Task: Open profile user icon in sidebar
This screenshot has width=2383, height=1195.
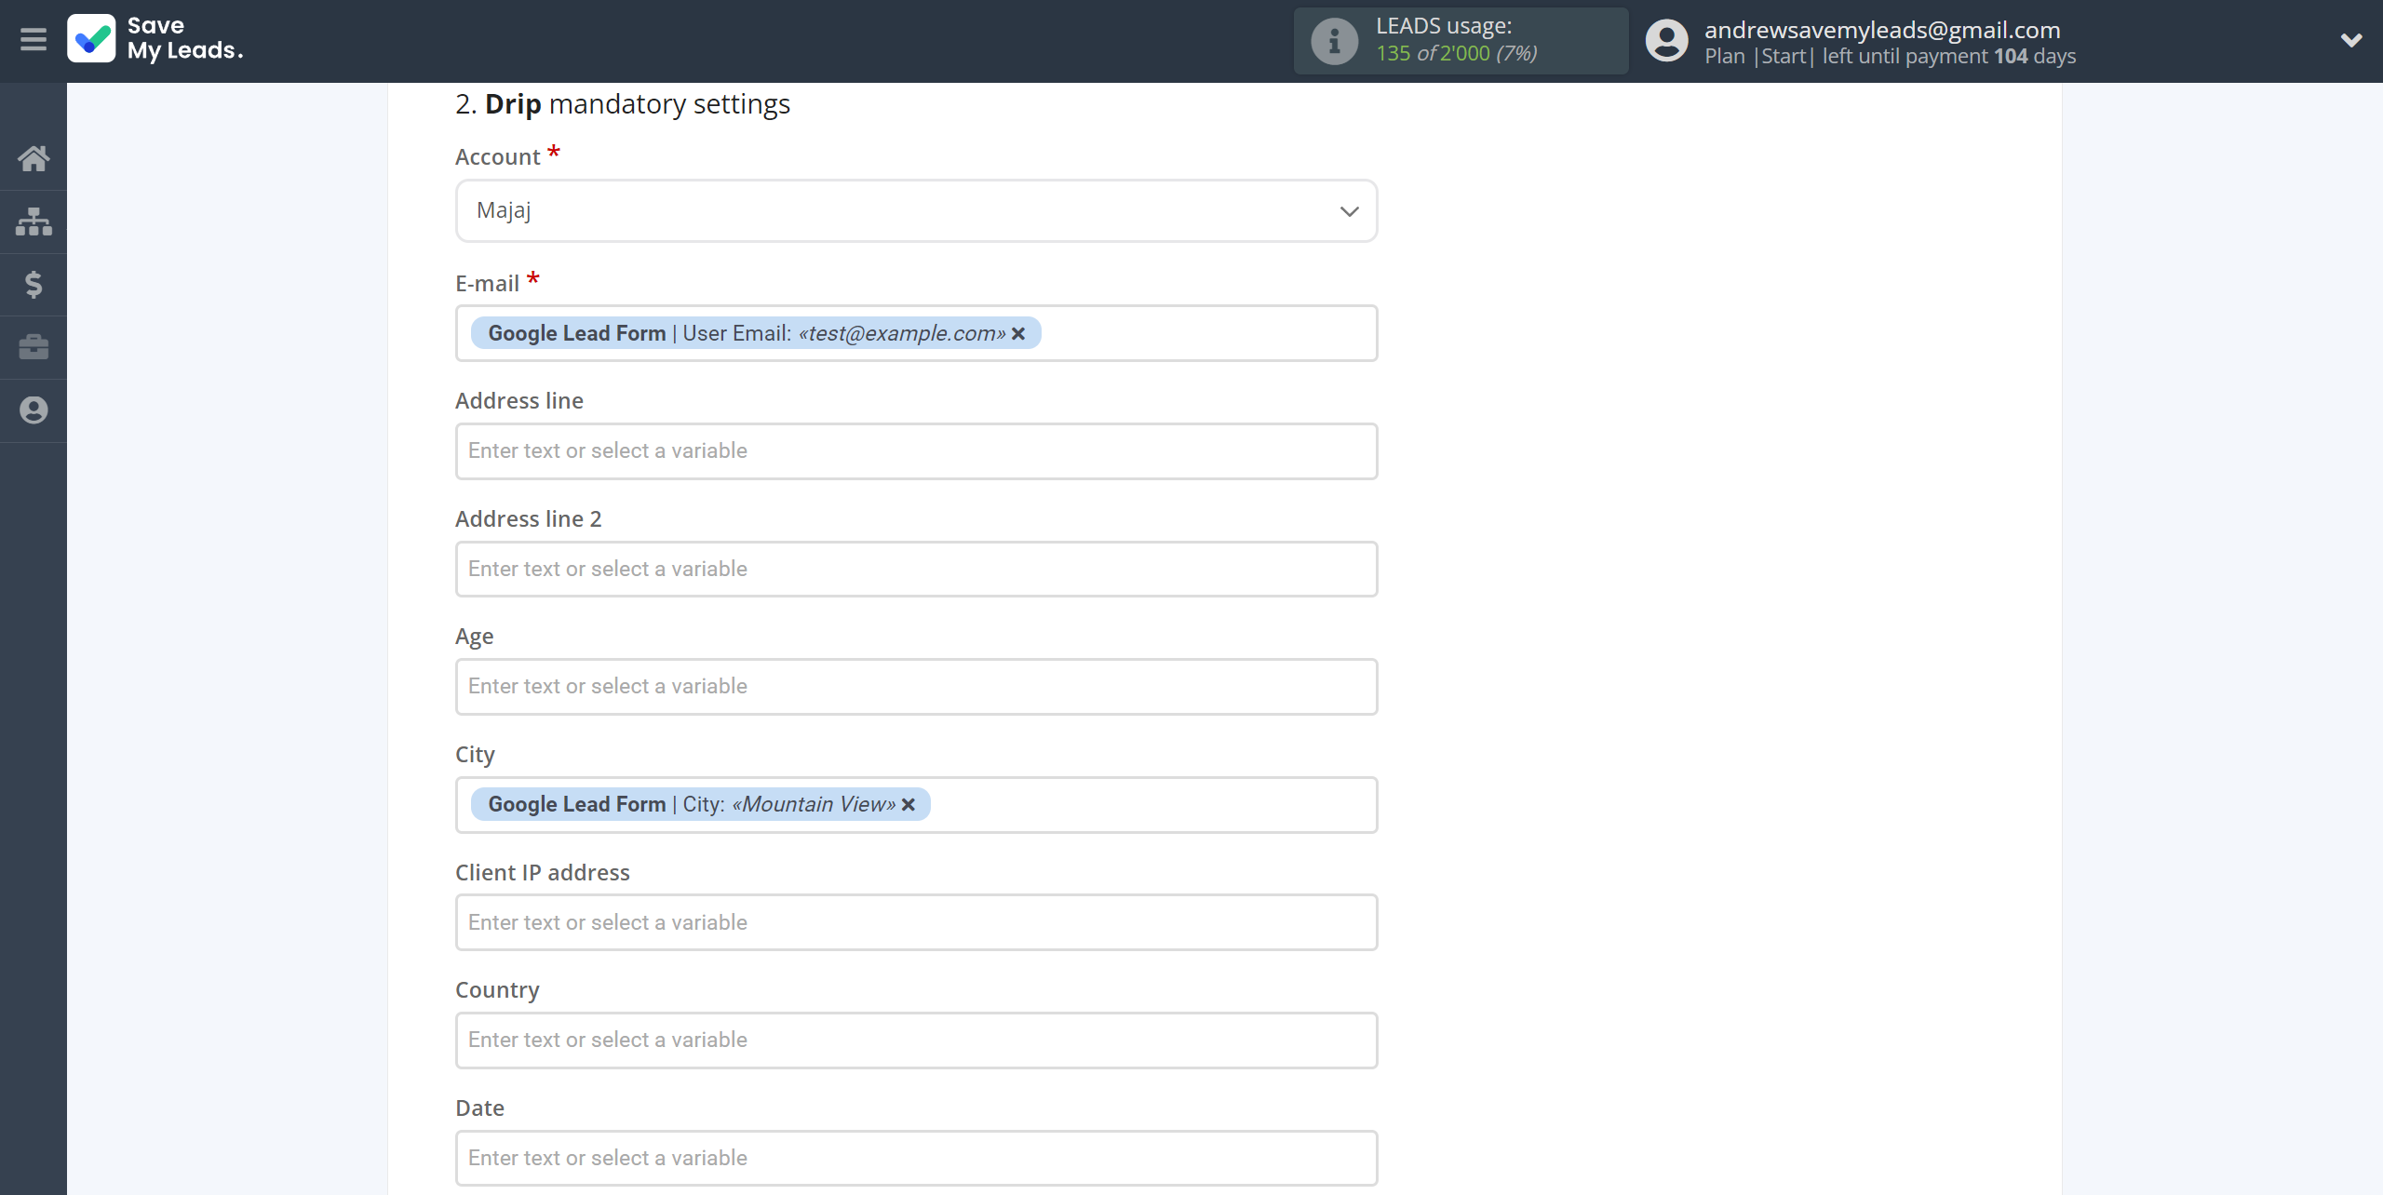Action: 34,410
